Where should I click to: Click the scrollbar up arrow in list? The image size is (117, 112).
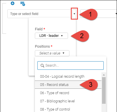pos(104,75)
